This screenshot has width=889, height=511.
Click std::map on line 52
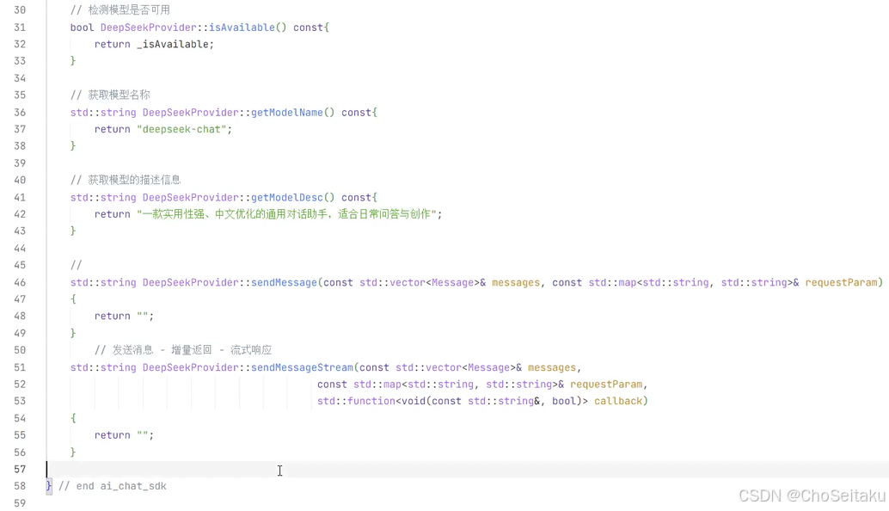tap(377, 385)
